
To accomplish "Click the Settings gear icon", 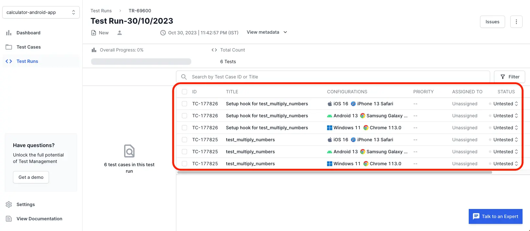I will pos(9,204).
